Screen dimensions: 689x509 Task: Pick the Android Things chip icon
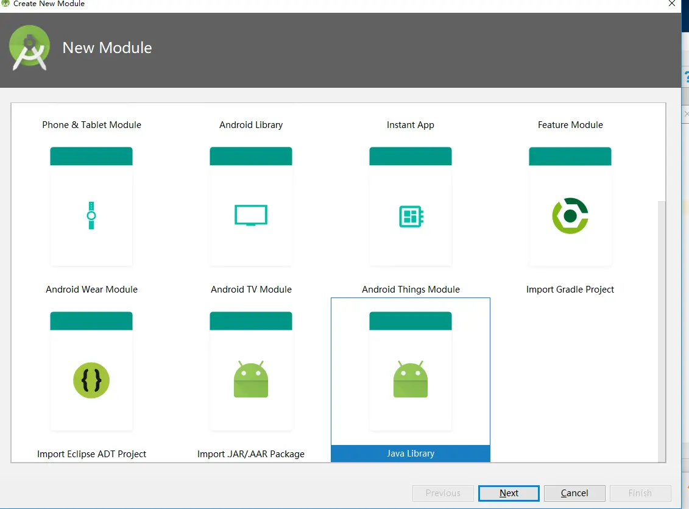[x=411, y=216]
